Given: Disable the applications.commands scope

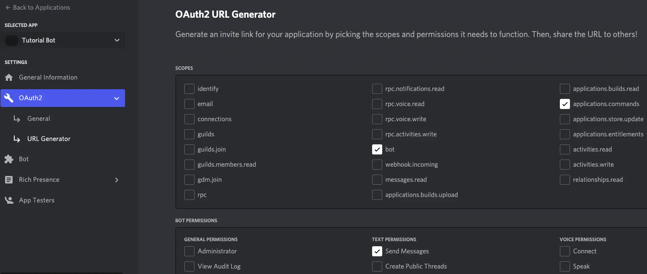Looking at the screenshot, I should coord(564,104).
